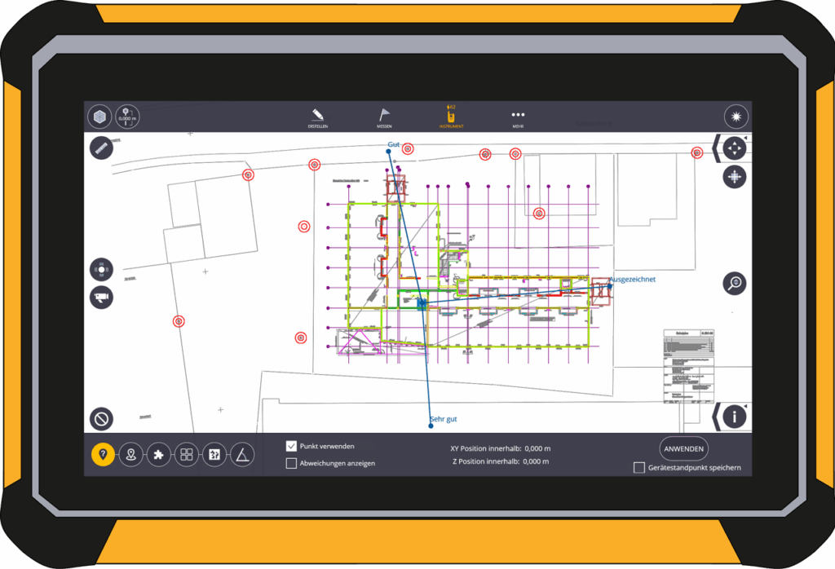Select the ruler measurement tool

(101, 149)
